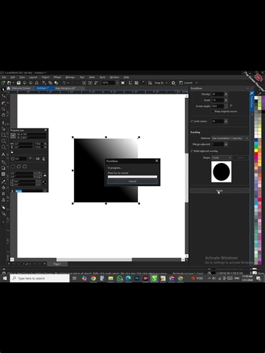Image resolution: width=265 pixels, height=353 pixels.
Task: Click the Launch button in toolbar
Action: 185,83
